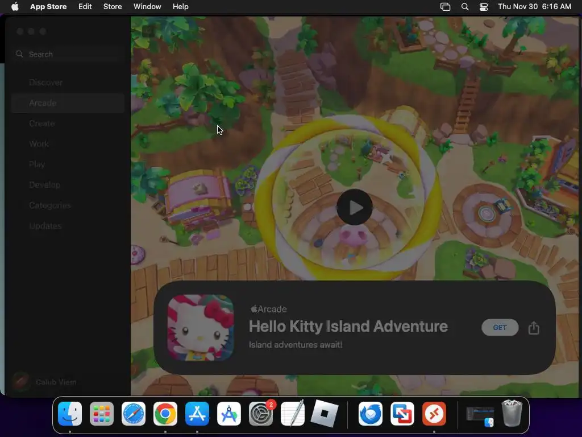The width and height of the screenshot is (582, 437).
Task: Open the Trash in the Dock
Action: [x=512, y=413]
